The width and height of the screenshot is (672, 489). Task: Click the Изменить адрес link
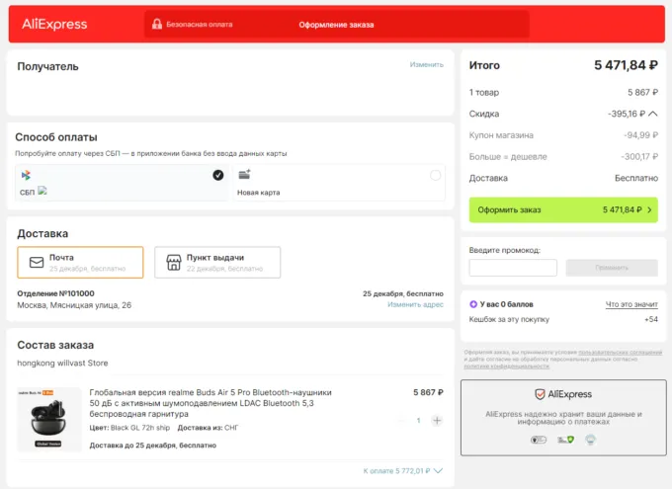(x=415, y=304)
